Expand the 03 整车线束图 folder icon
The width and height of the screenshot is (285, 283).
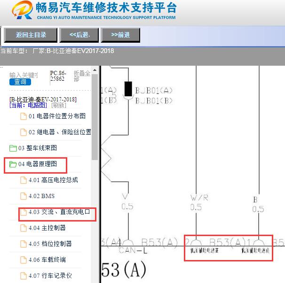click(13, 148)
